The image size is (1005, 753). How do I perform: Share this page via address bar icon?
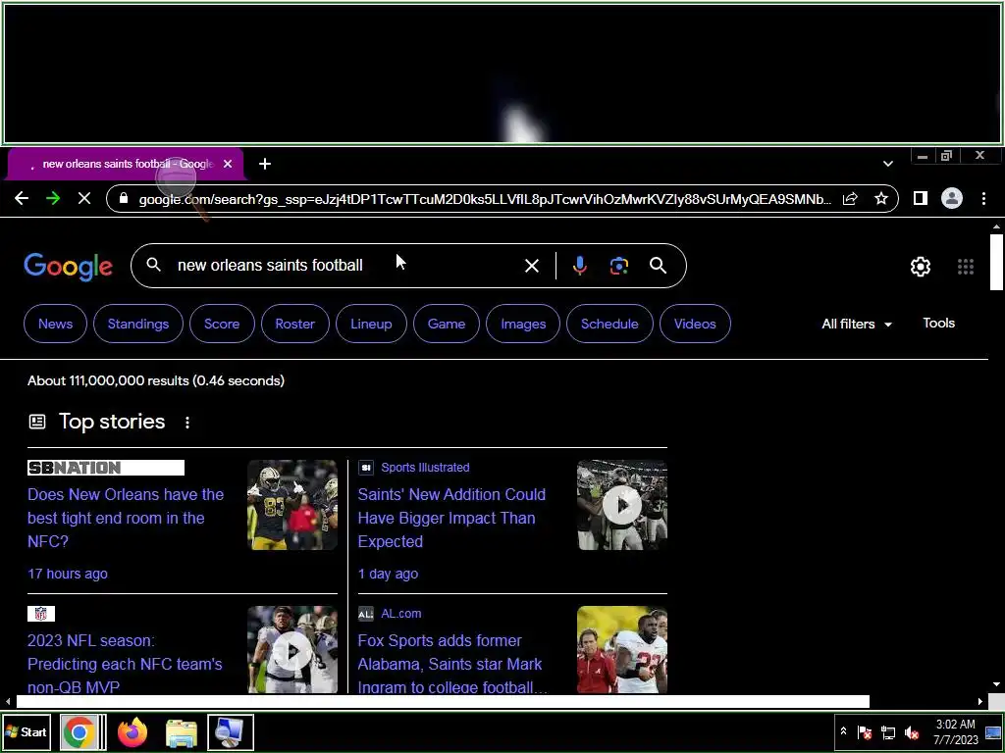tap(850, 198)
